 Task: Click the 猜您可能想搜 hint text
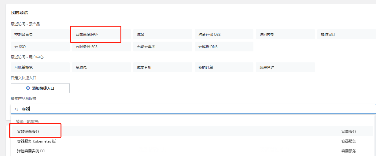point(28,121)
